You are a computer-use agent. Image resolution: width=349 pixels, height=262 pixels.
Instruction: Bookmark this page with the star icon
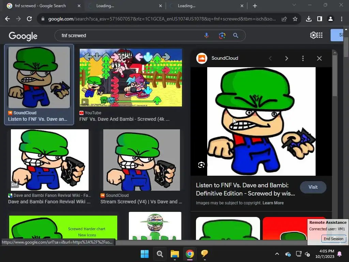point(295,19)
